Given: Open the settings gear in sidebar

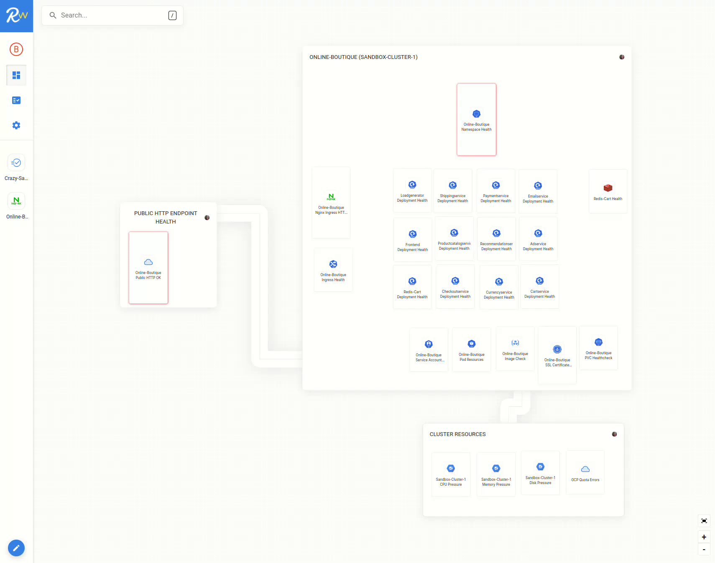Looking at the screenshot, I should [x=16, y=125].
